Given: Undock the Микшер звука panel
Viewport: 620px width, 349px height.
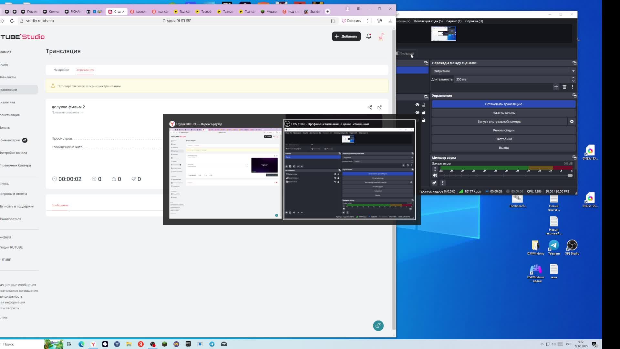Looking at the screenshot, I should tap(574, 158).
